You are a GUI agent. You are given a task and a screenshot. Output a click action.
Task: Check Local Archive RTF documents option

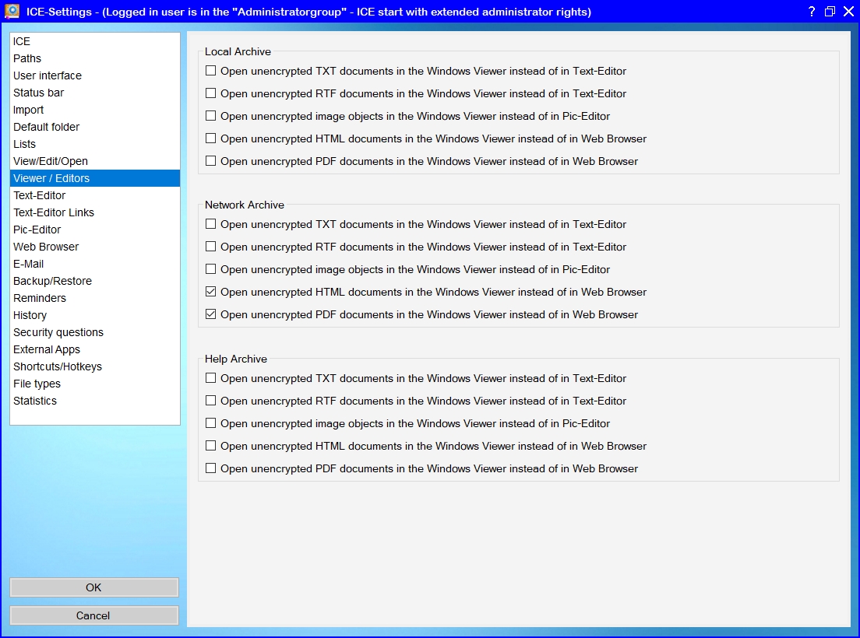[x=211, y=93]
